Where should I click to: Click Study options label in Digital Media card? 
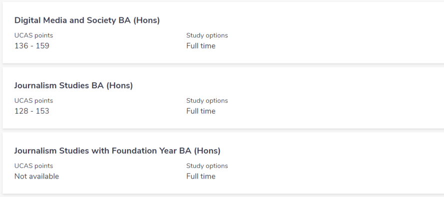(207, 35)
